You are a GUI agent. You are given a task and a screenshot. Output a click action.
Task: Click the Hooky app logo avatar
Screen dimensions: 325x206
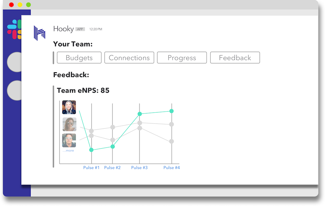(40, 33)
